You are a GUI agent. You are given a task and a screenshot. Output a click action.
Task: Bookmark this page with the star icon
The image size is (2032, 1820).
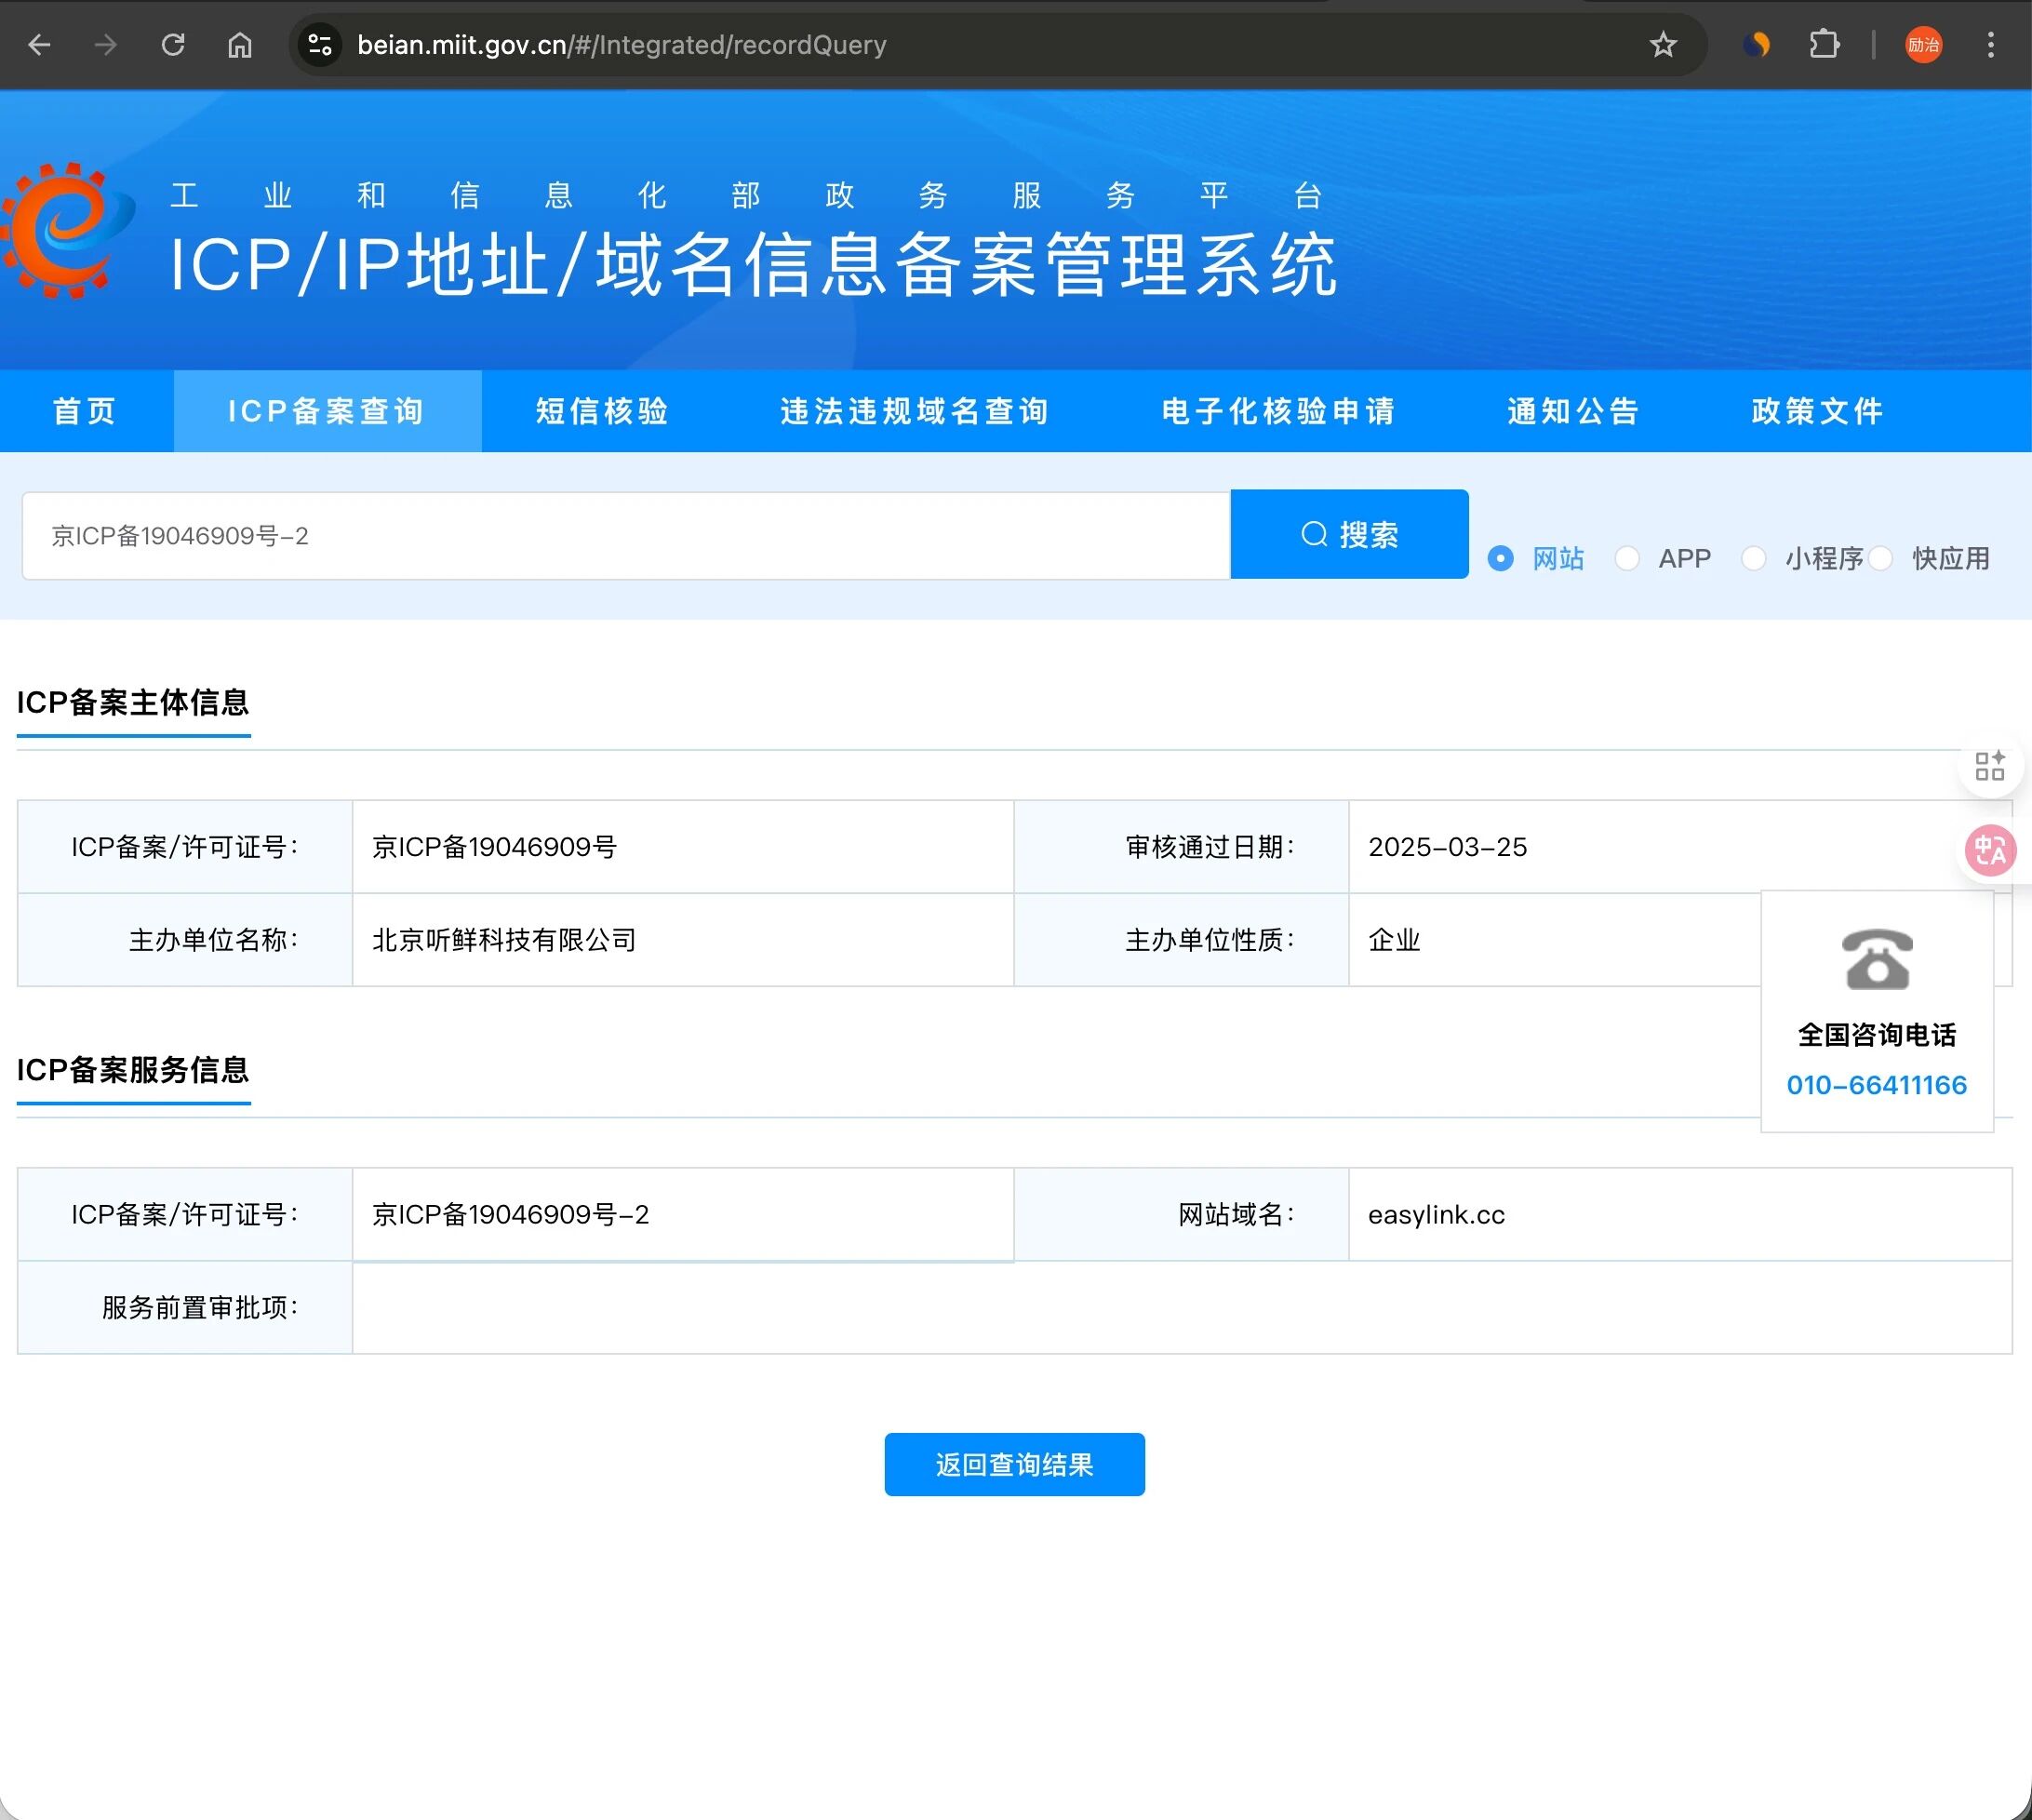pos(1663,45)
